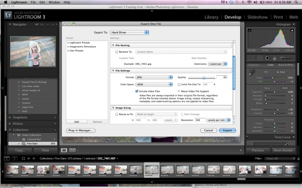
Task: Open the Print module
Action: pos(278,17)
